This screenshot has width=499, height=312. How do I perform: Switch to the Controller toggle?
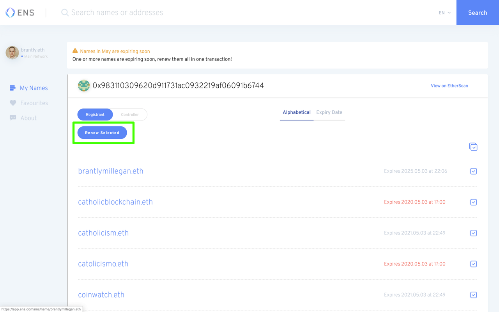[130, 115]
